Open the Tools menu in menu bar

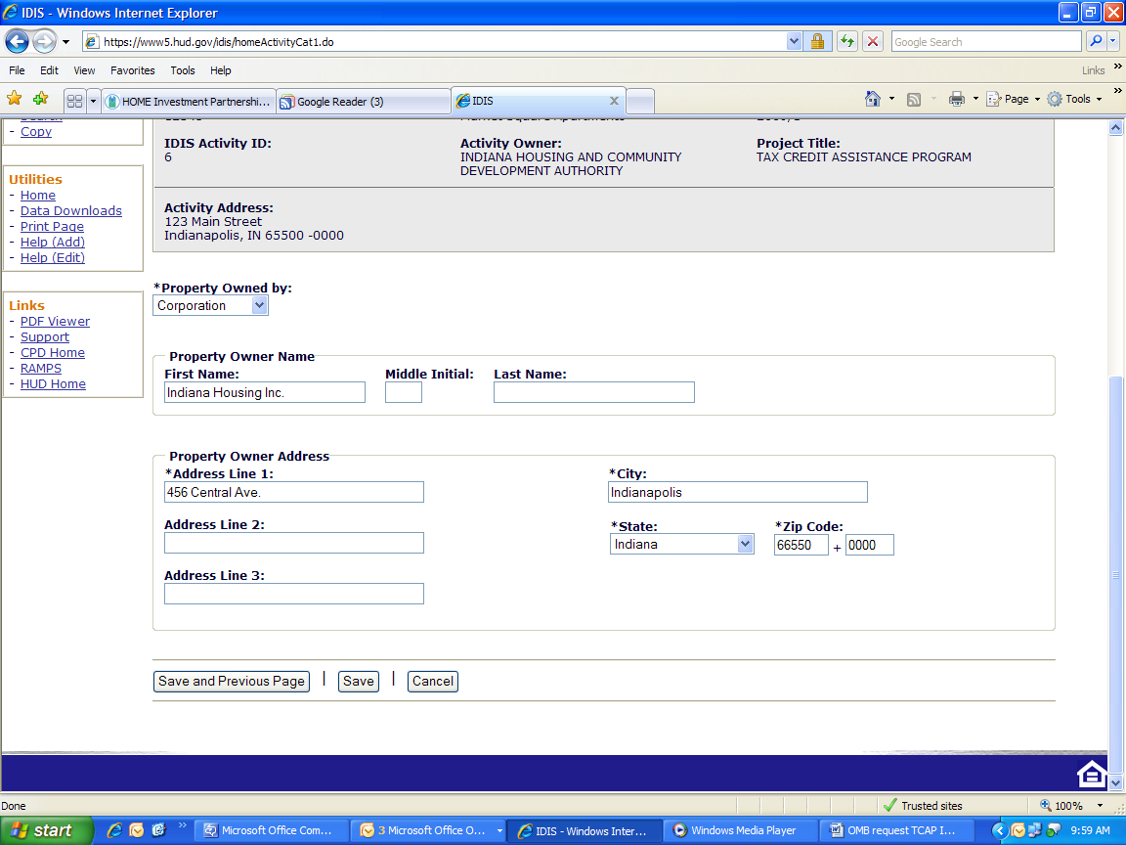pos(183,70)
